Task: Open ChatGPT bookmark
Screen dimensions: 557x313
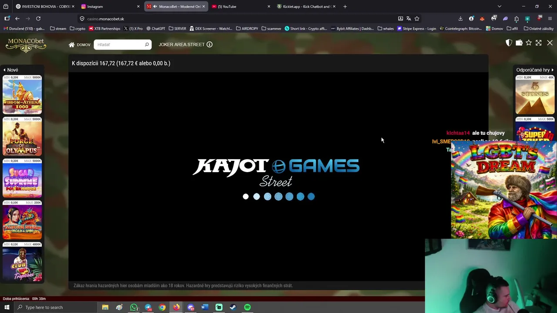Action: 156,29
